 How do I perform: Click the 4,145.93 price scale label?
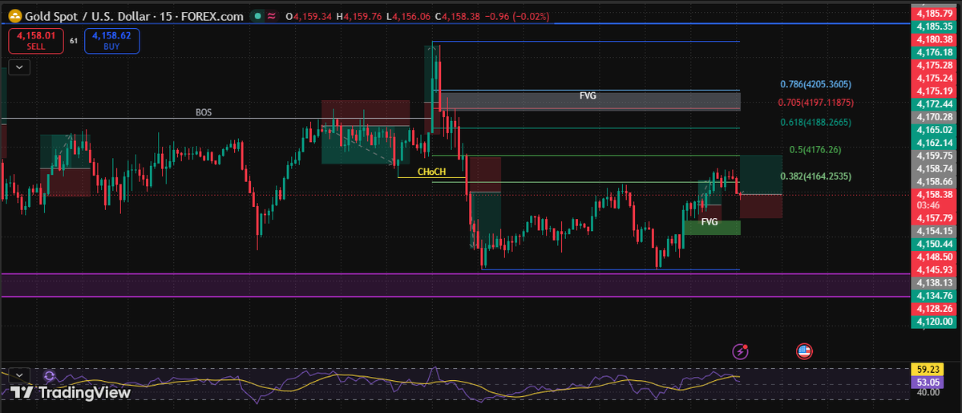(932, 269)
